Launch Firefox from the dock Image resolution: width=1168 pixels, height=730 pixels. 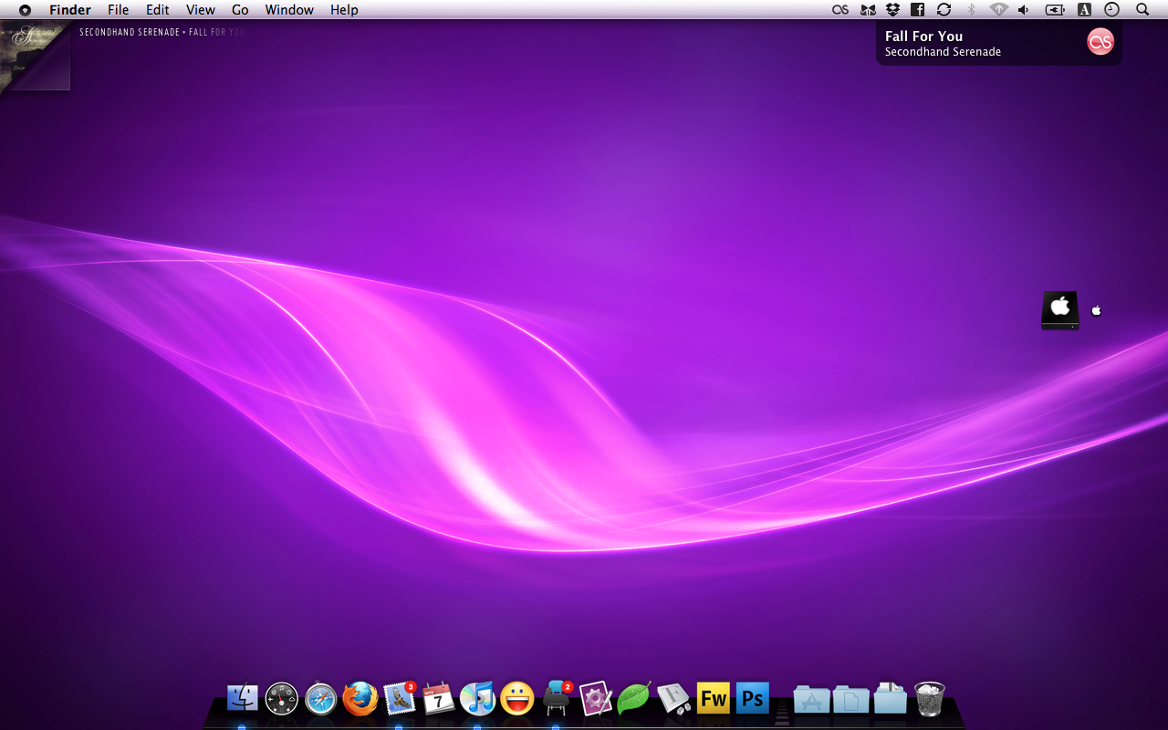(x=360, y=699)
